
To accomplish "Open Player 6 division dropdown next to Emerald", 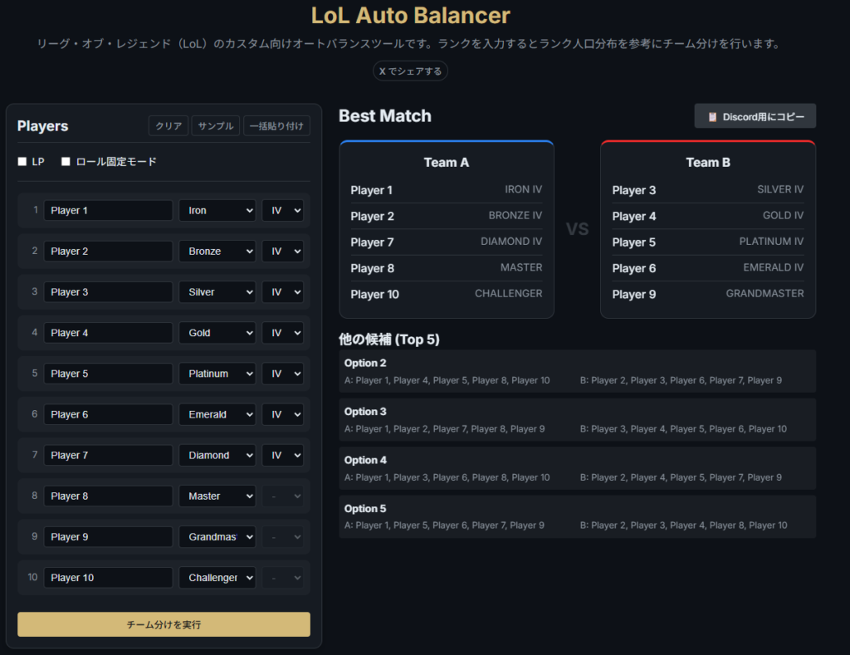I will pos(282,414).
